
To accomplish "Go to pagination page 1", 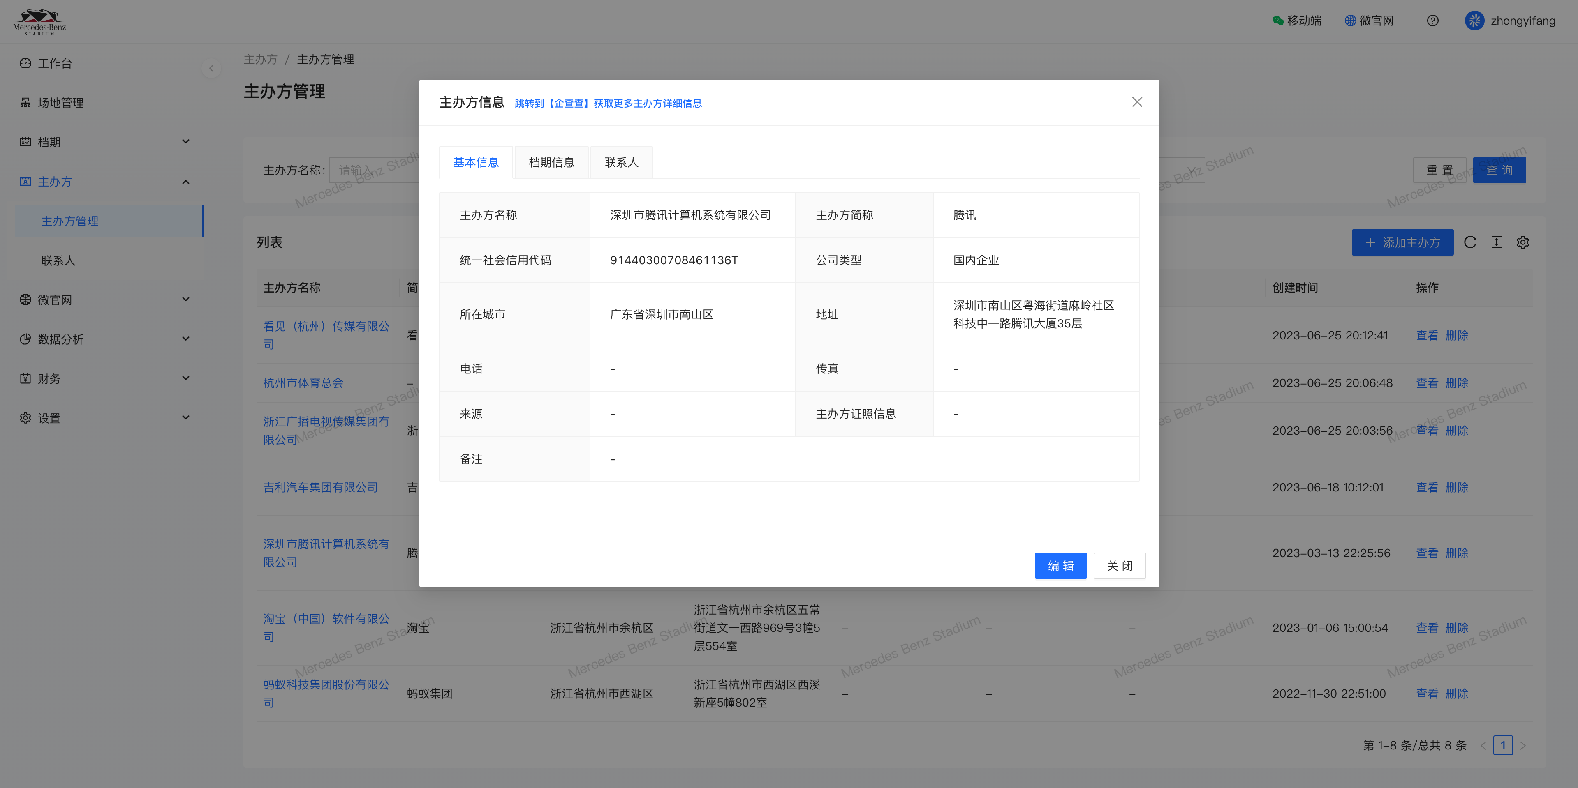I will tap(1503, 745).
